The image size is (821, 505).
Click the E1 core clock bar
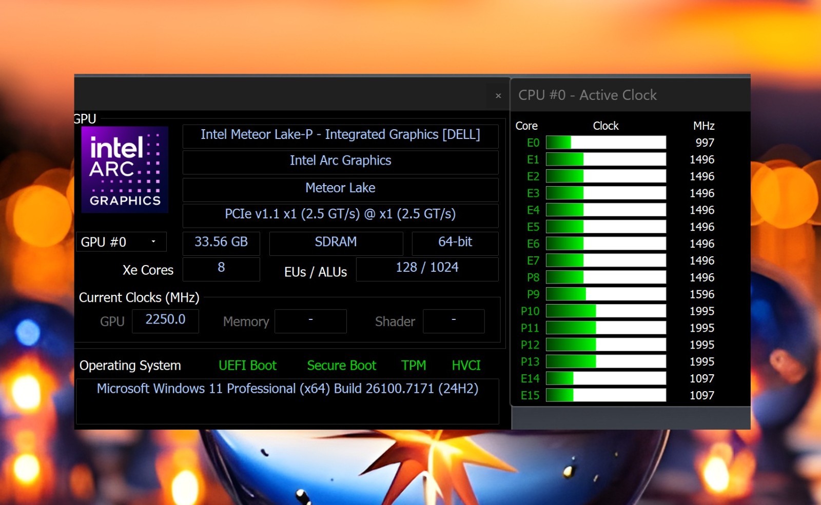point(606,159)
